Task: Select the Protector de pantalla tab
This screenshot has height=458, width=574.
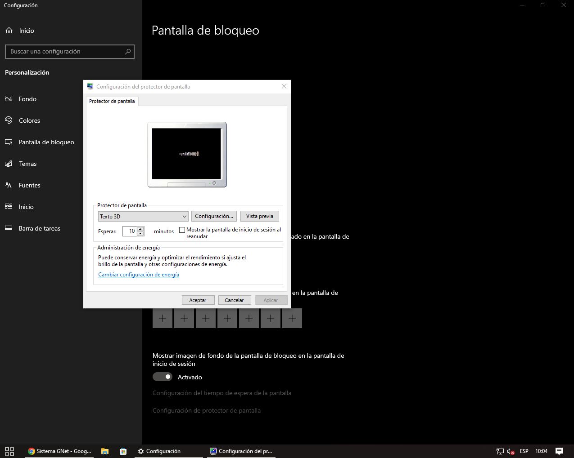Action: [112, 101]
